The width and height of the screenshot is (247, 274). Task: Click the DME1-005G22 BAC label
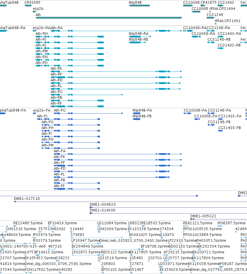(203, 216)
